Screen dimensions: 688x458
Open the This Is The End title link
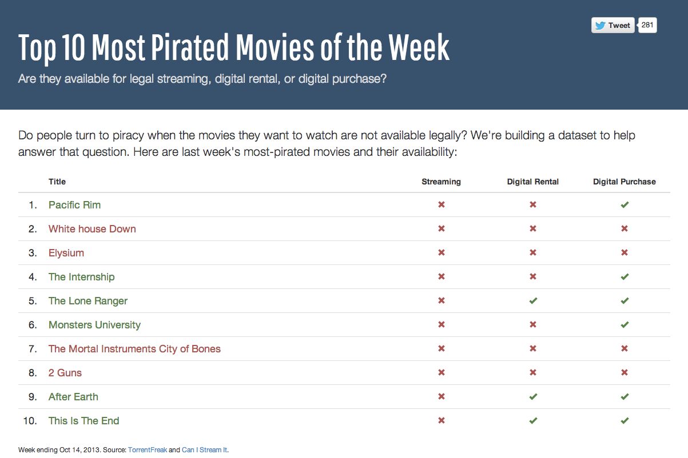(84, 421)
